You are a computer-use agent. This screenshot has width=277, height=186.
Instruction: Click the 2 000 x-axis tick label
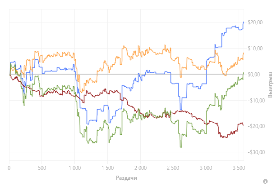point(140,168)
